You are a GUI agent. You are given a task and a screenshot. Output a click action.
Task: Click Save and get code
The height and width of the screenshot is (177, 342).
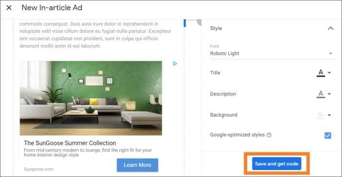[277, 164]
